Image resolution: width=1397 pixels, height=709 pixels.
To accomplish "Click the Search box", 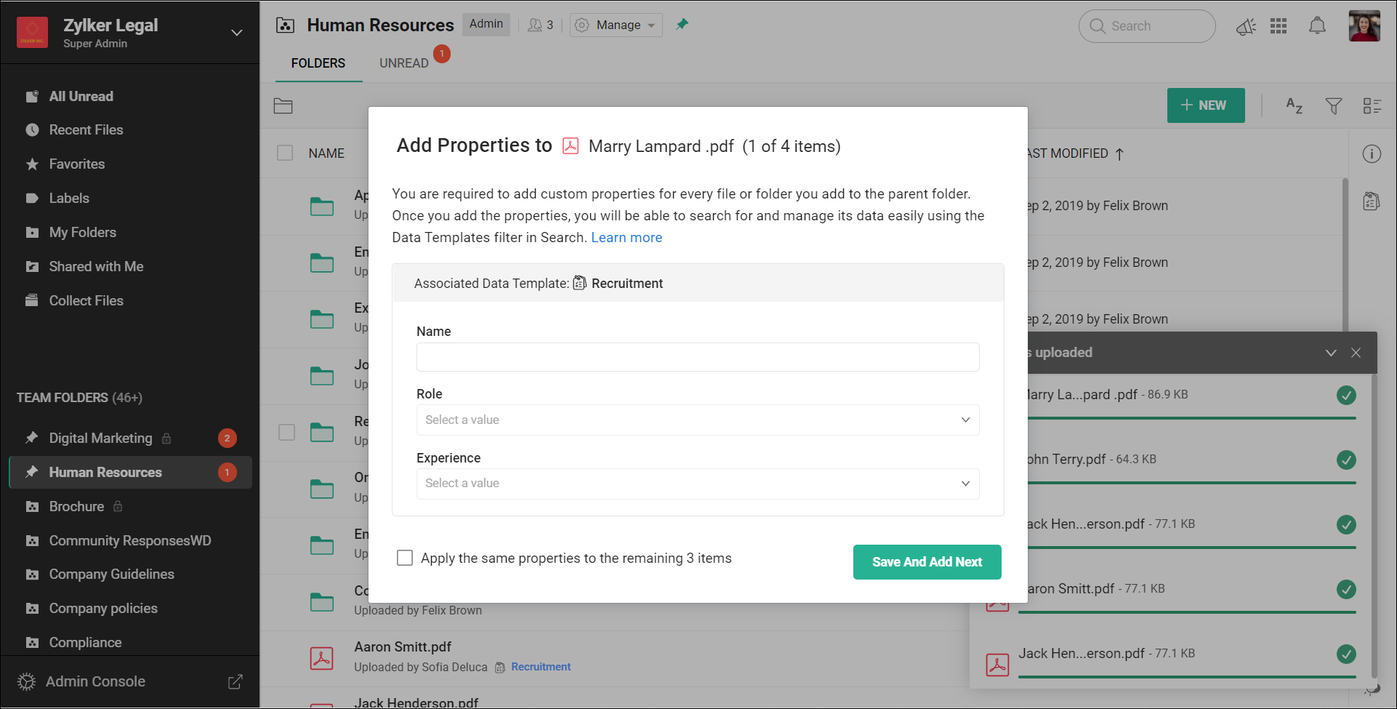I will point(1147,26).
